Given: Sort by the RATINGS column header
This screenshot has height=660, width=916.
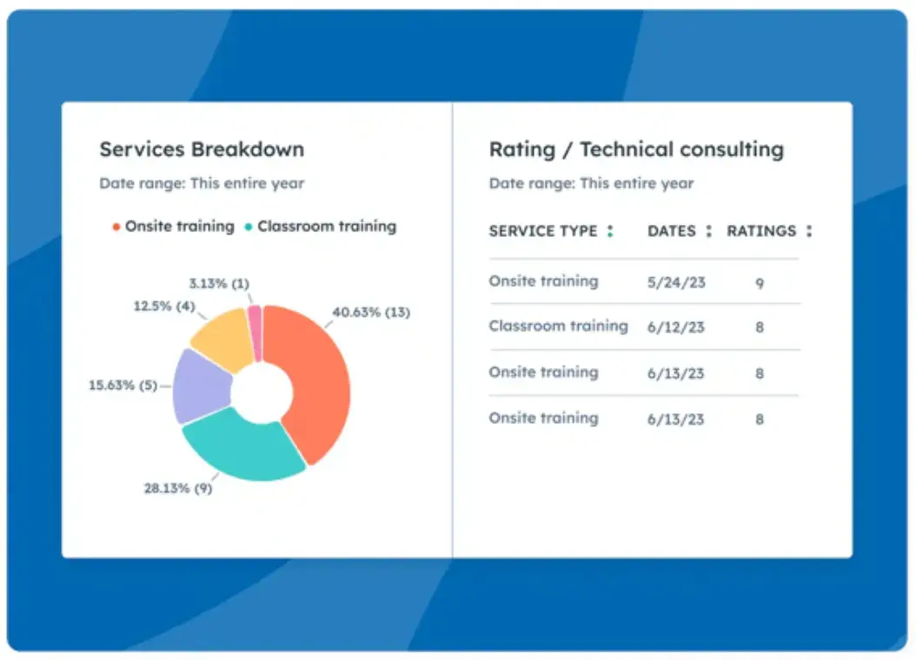Looking at the screenshot, I should click(x=761, y=231).
